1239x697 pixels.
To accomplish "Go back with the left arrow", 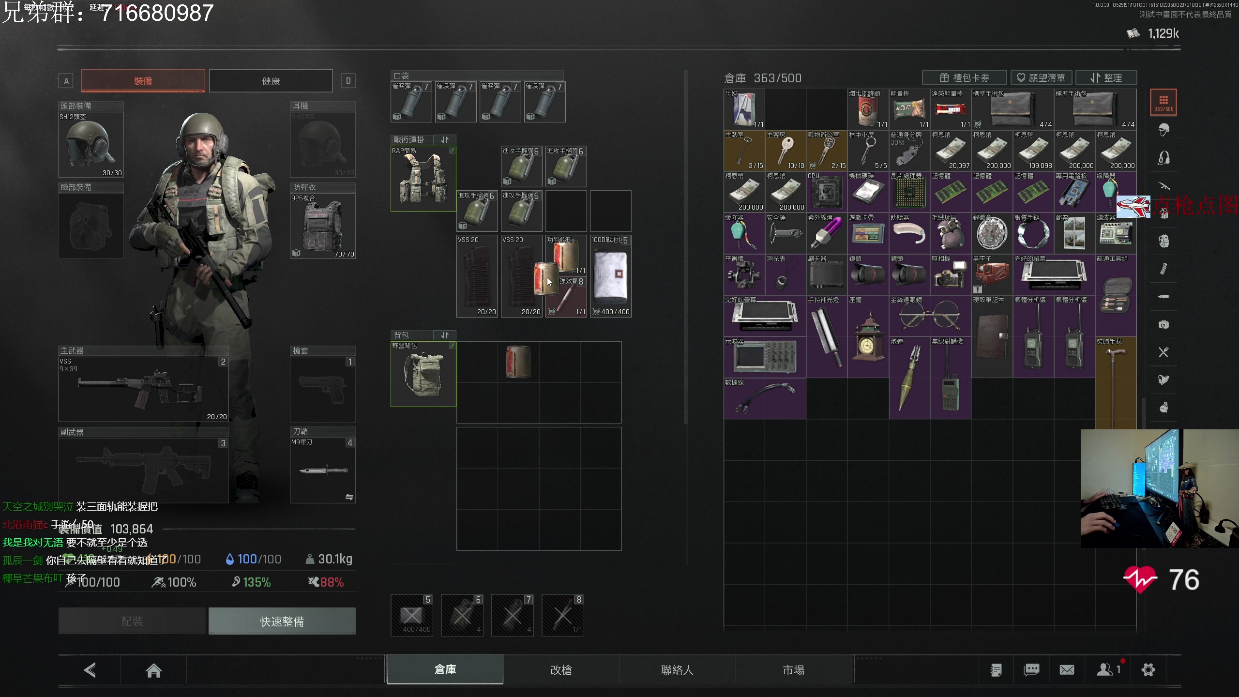I will 90,670.
